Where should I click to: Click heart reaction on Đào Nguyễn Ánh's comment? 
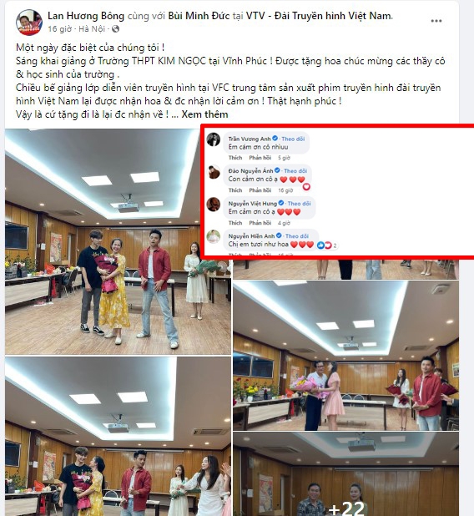pos(306,186)
